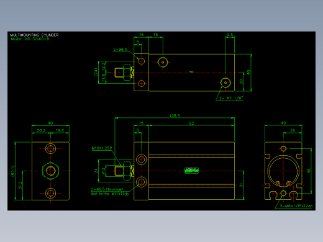Viewport: 323px width, 242px height.
Task: Select the 2-ø6.5 Thru-hole note in the front view
Action: tap(107, 189)
